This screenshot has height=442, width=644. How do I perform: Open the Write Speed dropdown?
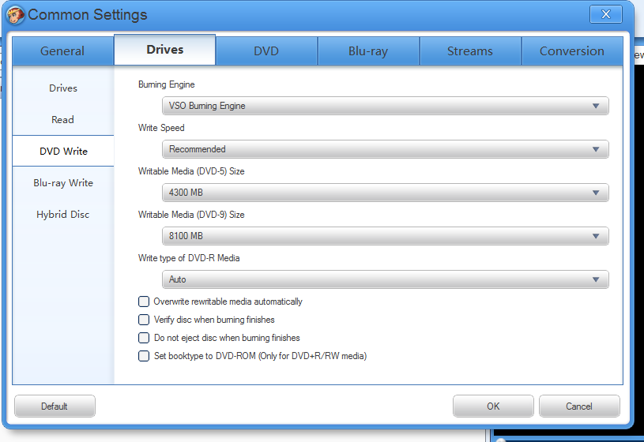pos(386,149)
